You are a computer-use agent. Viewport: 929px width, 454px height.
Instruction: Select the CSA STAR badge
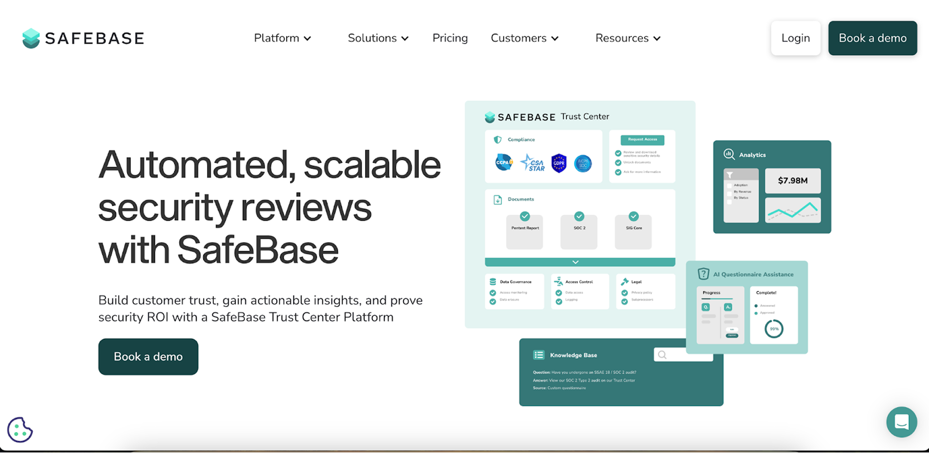[532, 163]
